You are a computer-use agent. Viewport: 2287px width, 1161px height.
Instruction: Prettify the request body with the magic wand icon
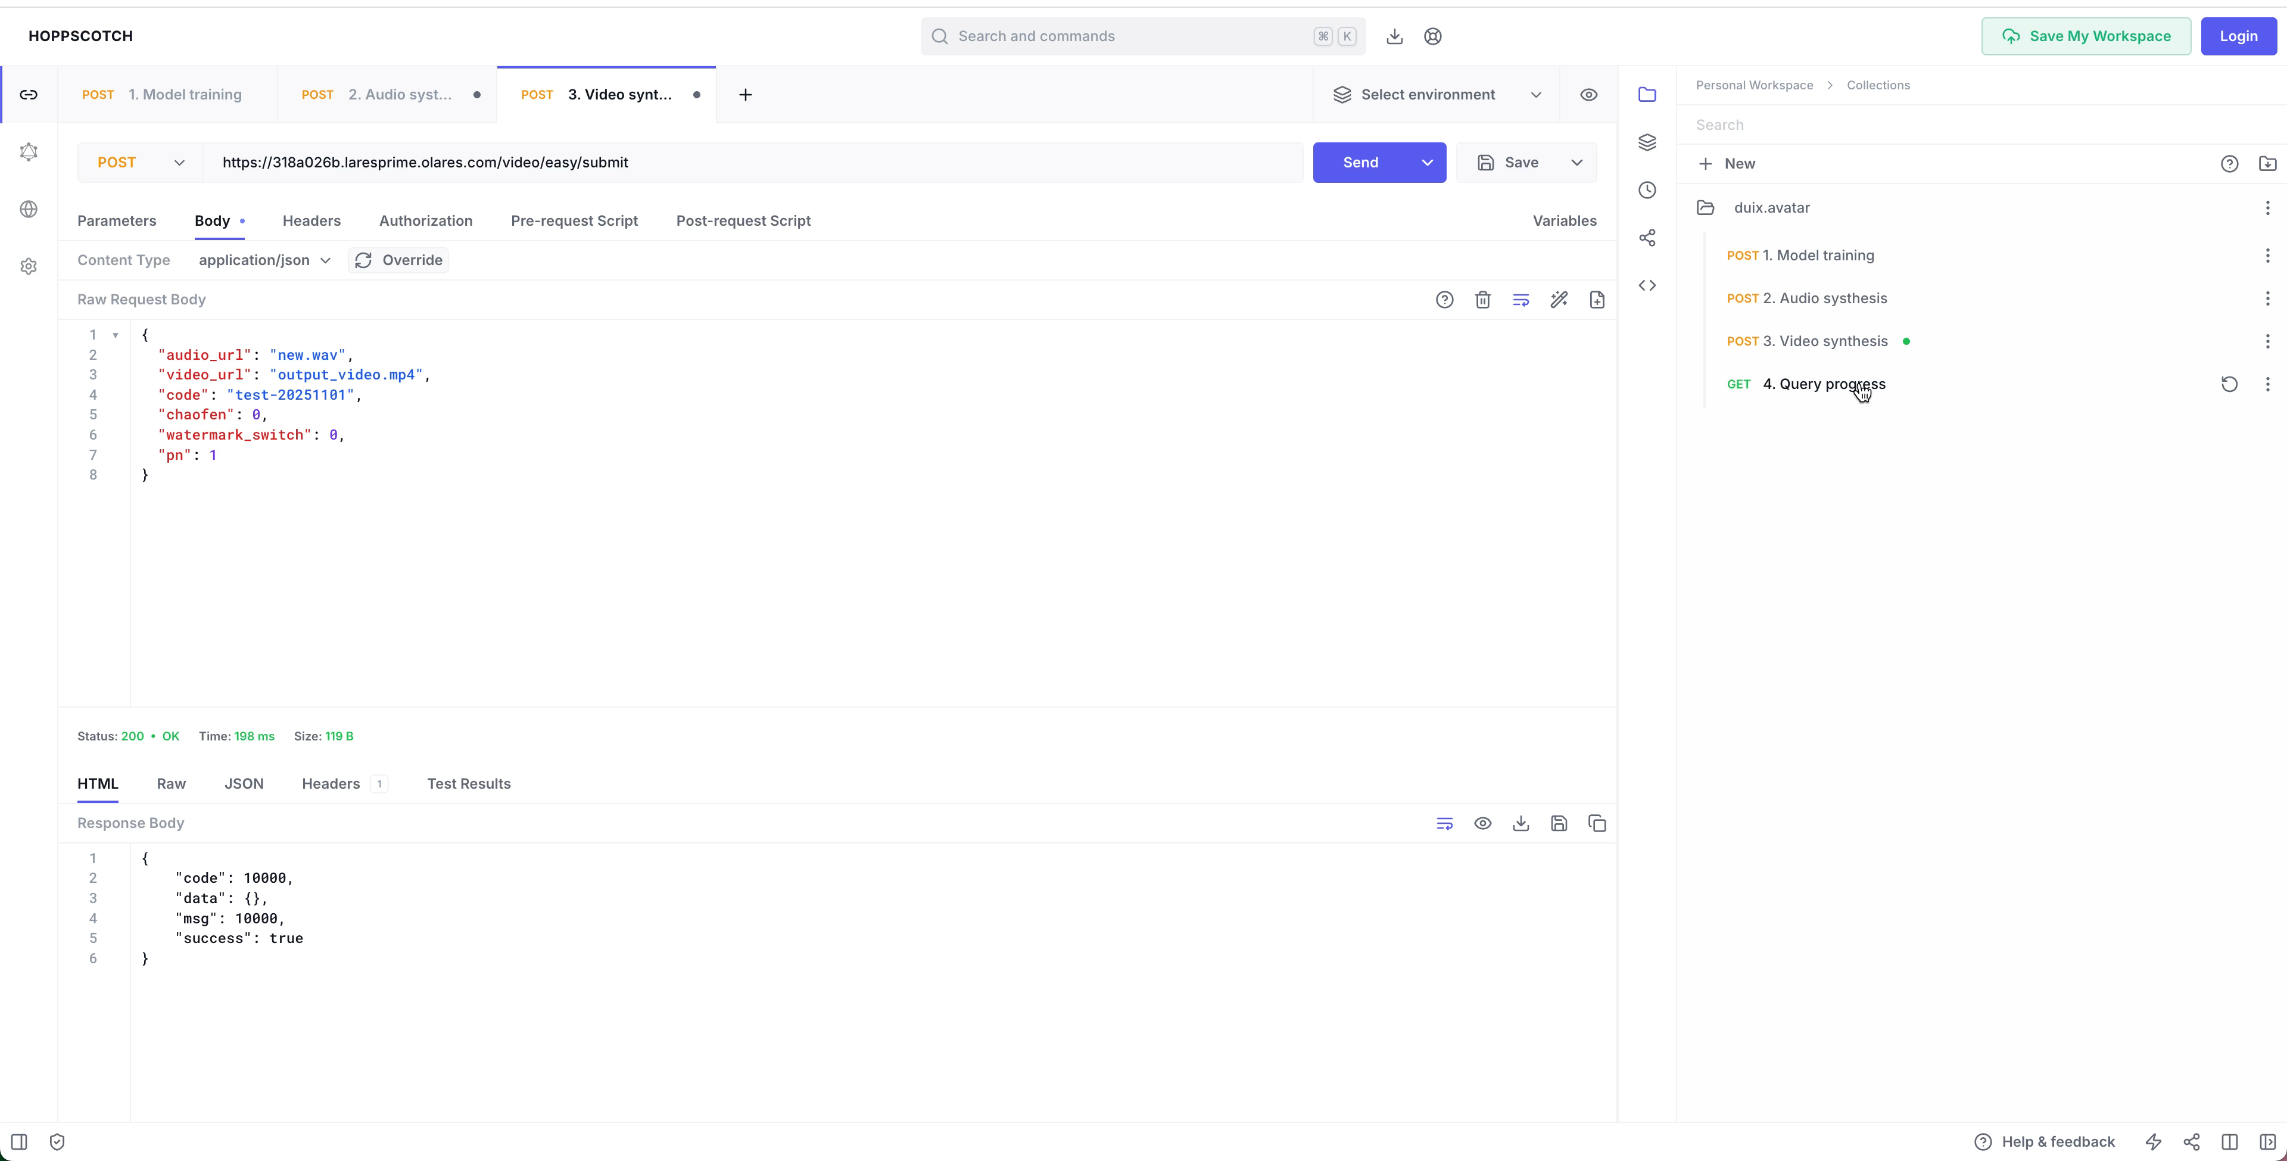[x=1559, y=300]
